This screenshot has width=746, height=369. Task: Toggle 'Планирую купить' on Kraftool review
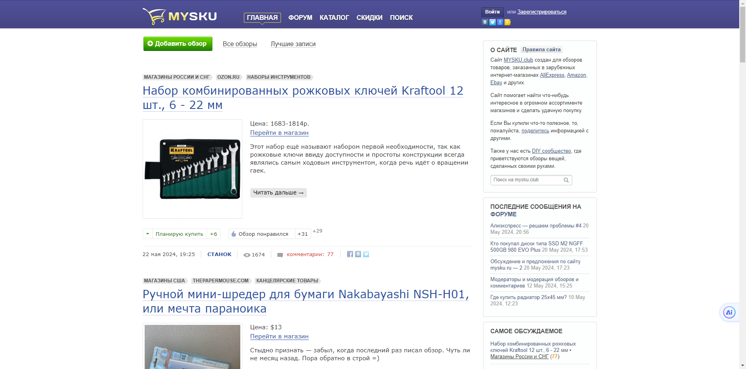pyautogui.click(x=179, y=234)
